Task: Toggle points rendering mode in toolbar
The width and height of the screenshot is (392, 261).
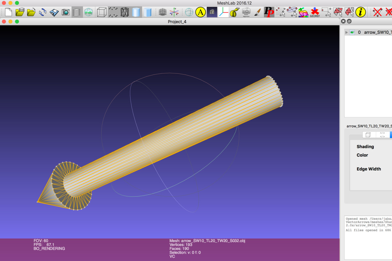Action: pyautogui.click(x=113, y=12)
